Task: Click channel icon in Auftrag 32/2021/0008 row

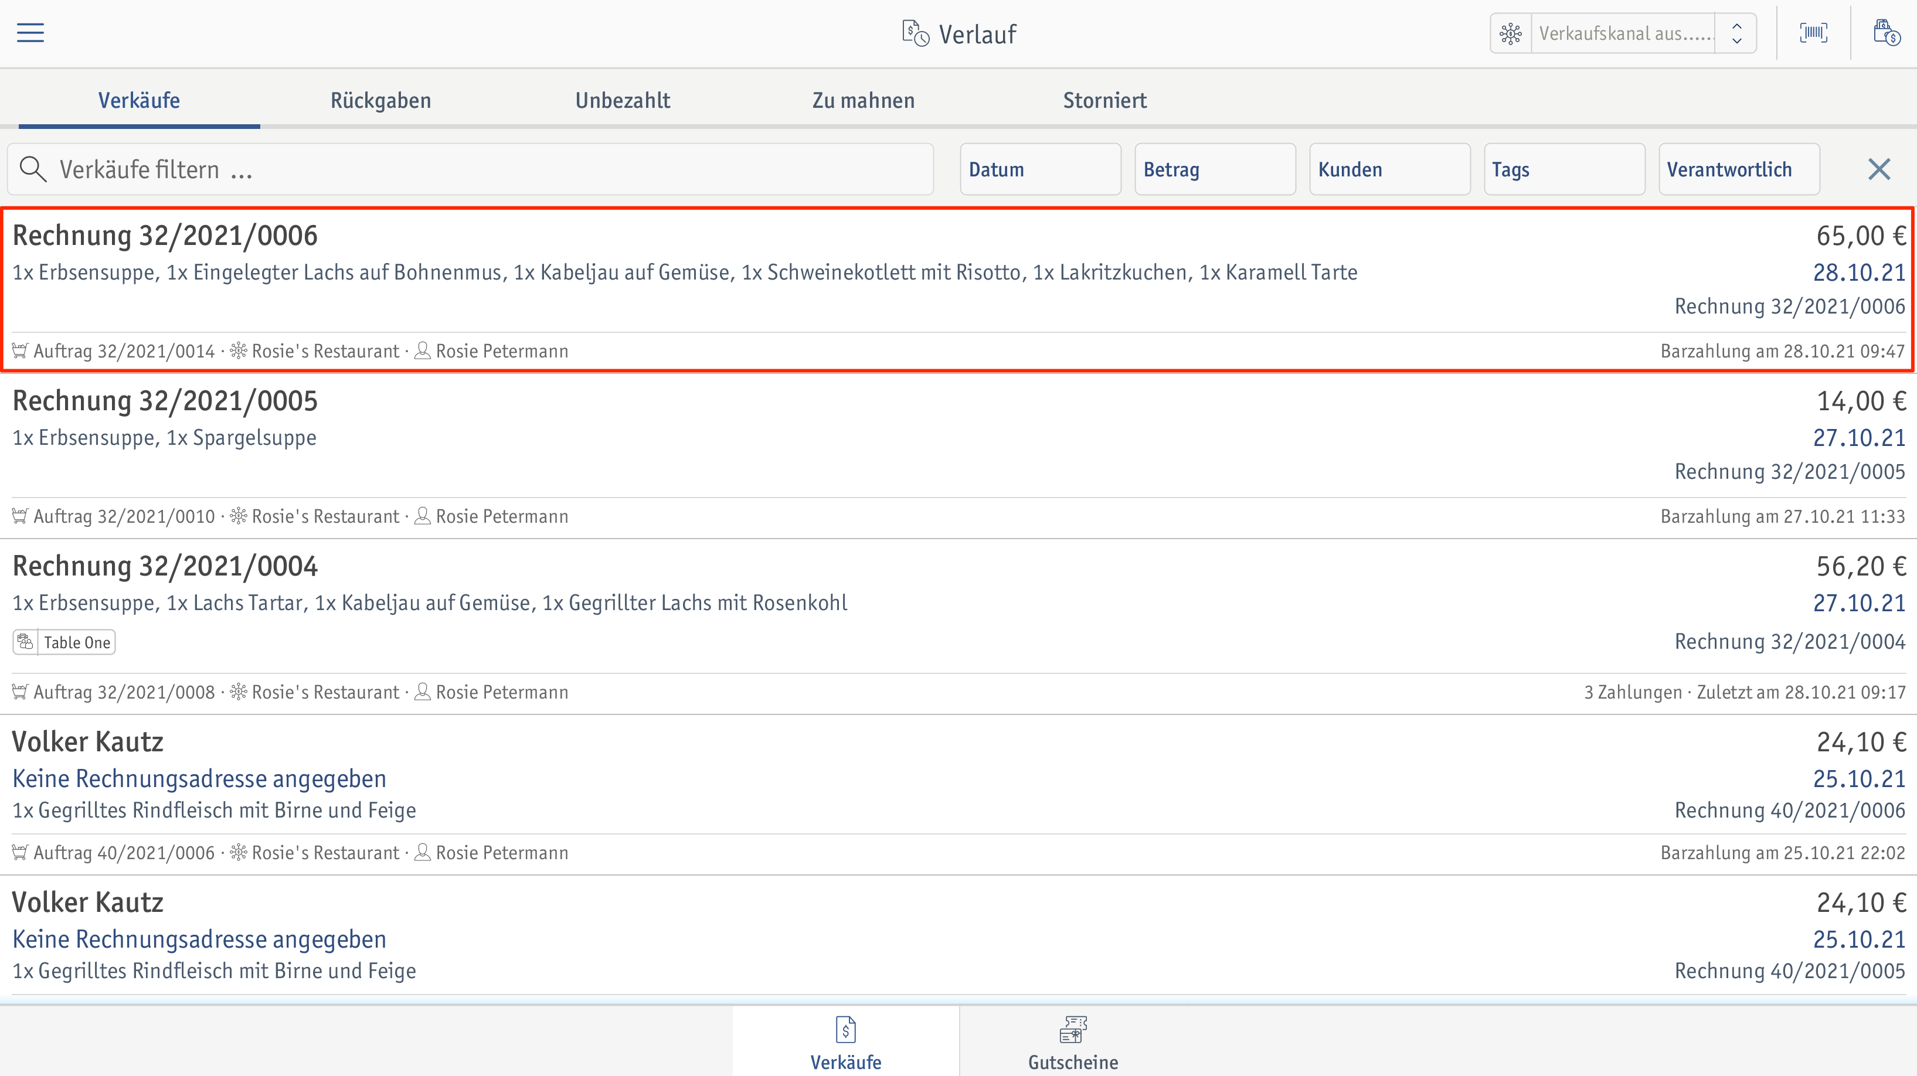Action: pos(239,692)
